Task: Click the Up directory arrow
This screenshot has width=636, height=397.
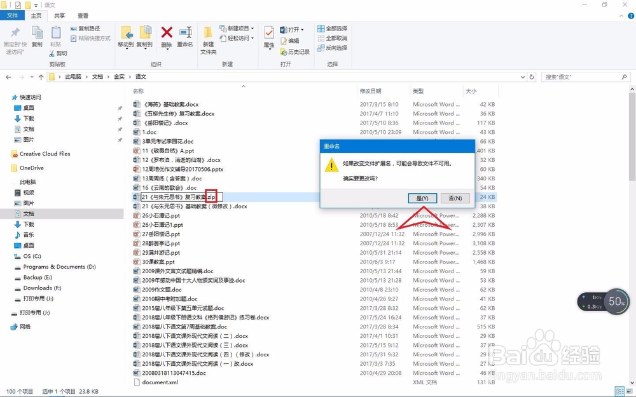Action: tap(41, 77)
